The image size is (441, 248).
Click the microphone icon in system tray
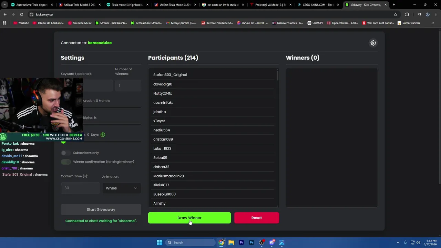click(x=406, y=242)
